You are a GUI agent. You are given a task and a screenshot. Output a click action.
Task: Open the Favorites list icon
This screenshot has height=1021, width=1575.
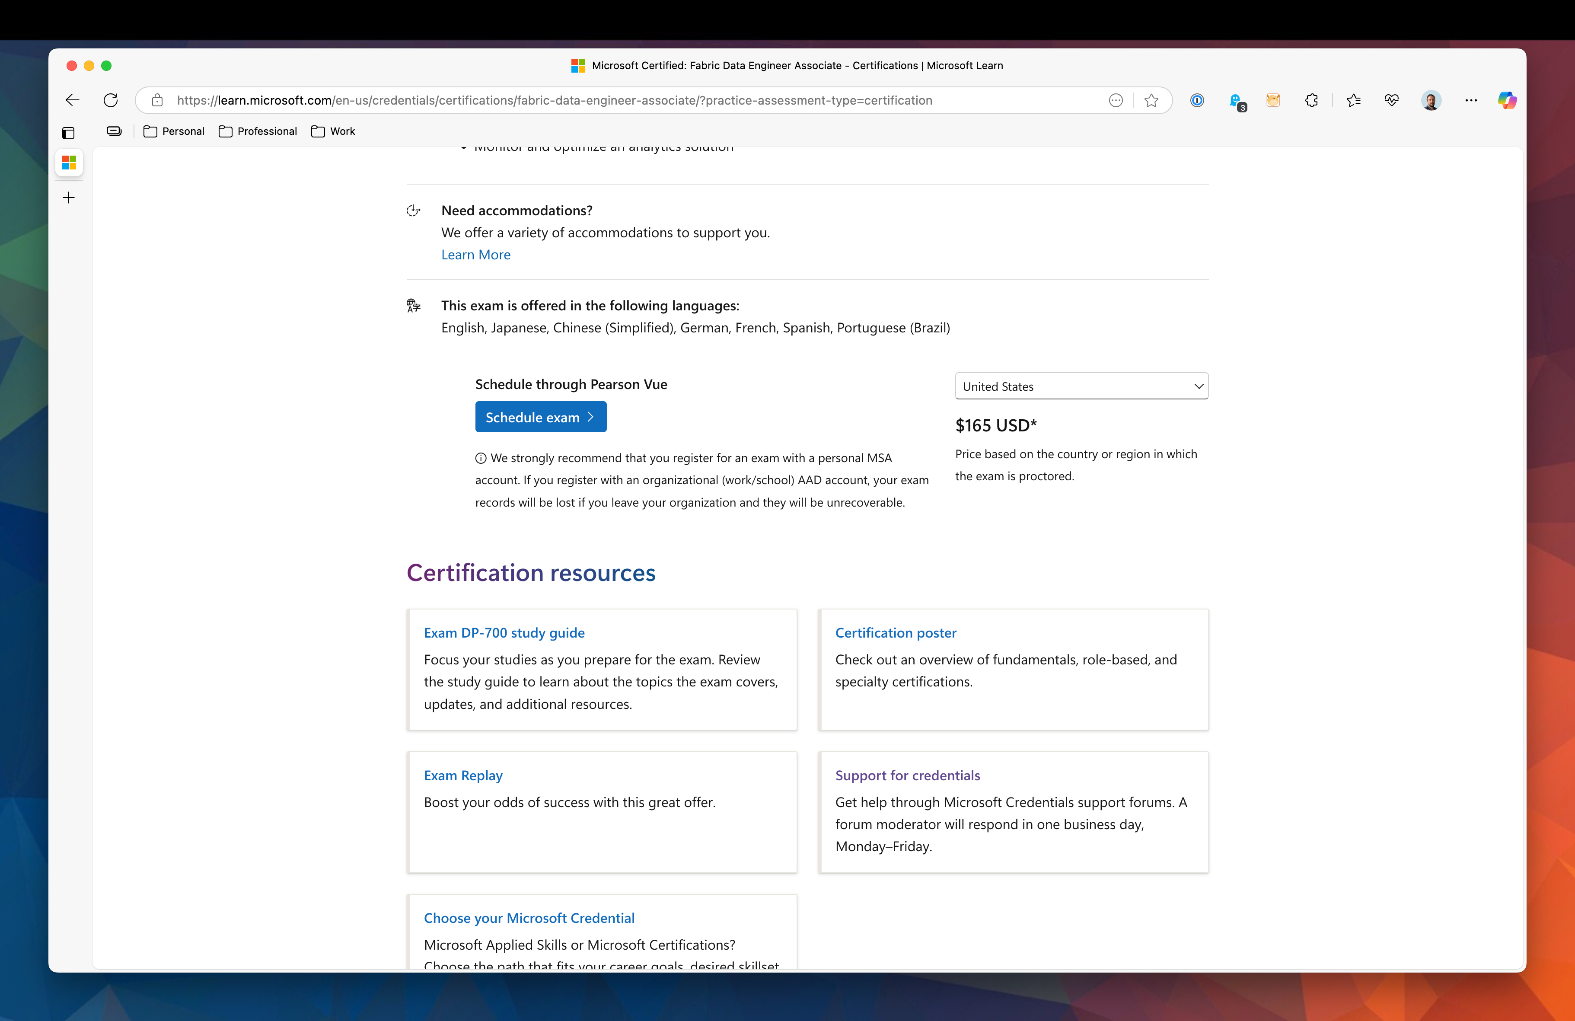point(1353,100)
